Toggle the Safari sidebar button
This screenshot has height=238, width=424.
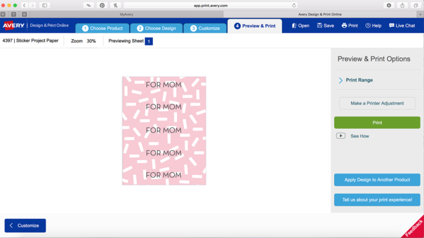click(x=45, y=6)
